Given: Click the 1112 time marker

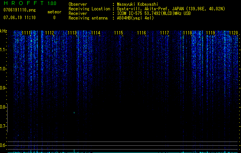Looking at the screenshot, I should [x=50, y=33].
